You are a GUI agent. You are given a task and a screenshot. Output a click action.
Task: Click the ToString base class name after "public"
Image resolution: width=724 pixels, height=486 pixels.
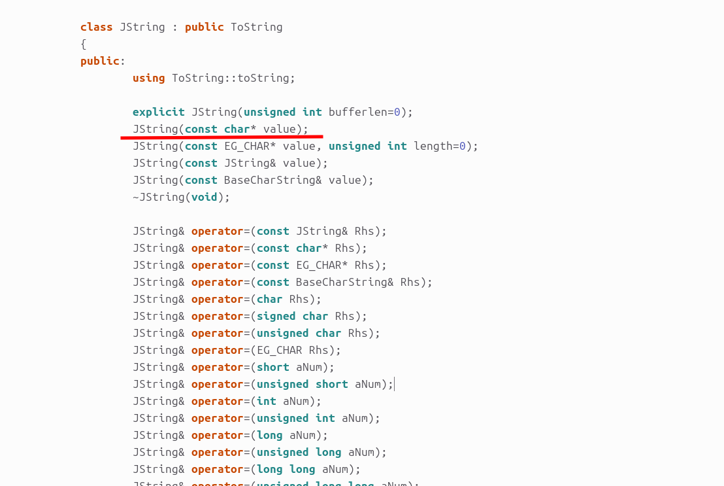256,27
